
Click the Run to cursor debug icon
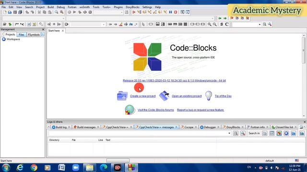[139, 12]
